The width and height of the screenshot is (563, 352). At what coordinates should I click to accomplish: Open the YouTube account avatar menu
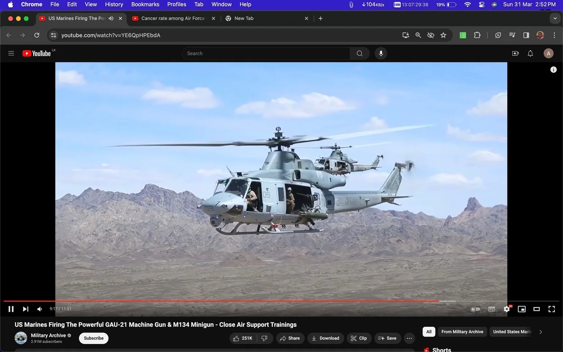[548, 54]
